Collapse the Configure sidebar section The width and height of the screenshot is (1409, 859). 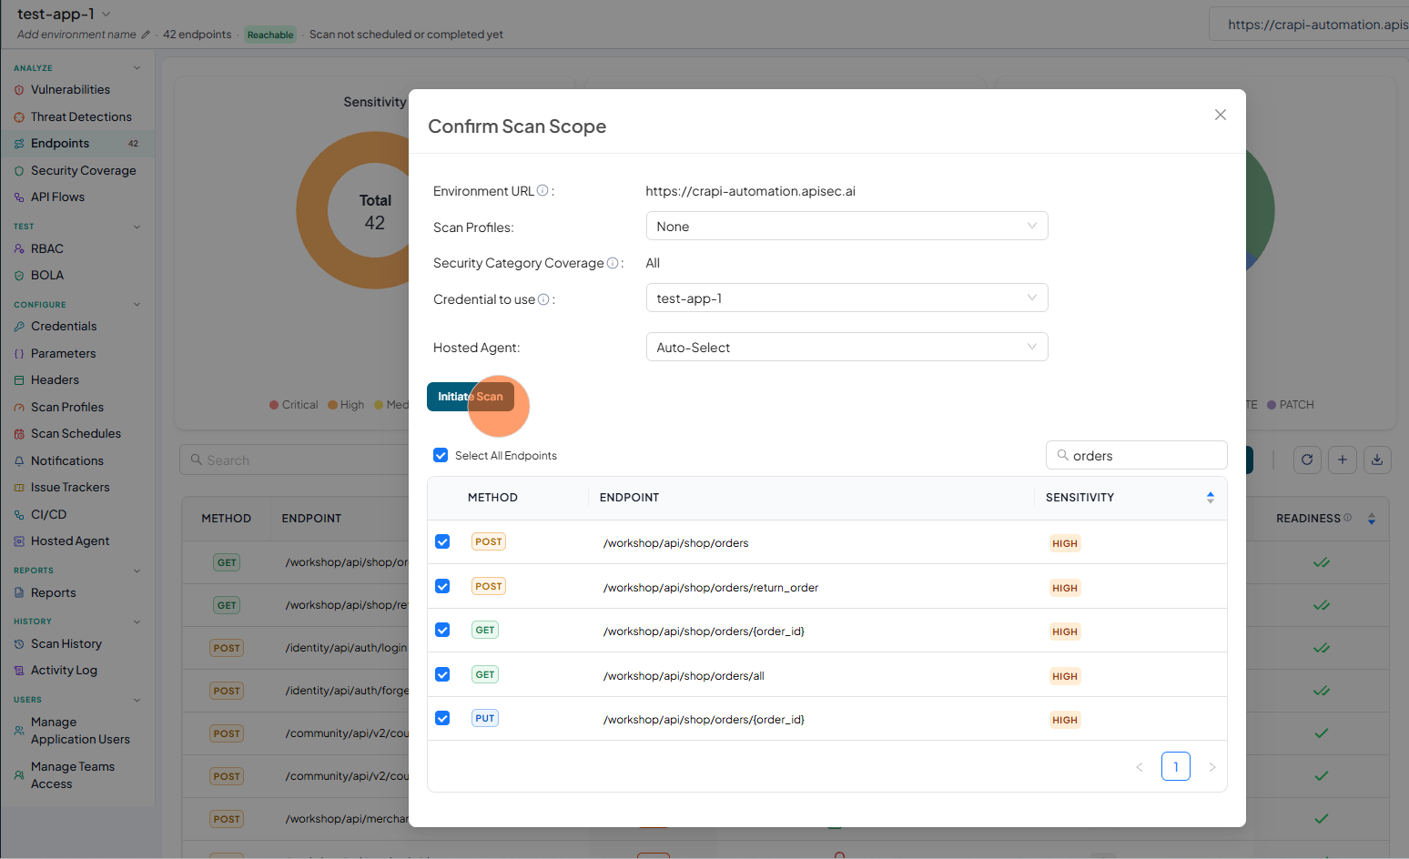pyautogui.click(x=137, y=305)
